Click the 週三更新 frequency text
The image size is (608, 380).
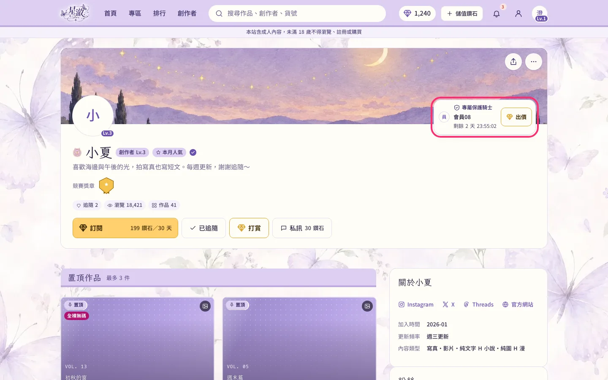tap(437, 337)
